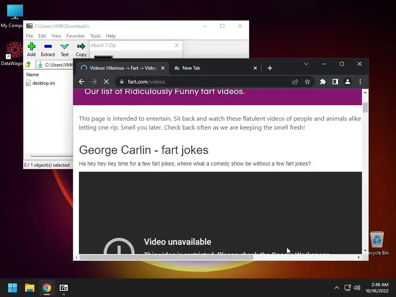Minimize the 7-Zip window
The height and width of the screenshot is (297, 396).
pyautogui.click(x=205, y=26)
